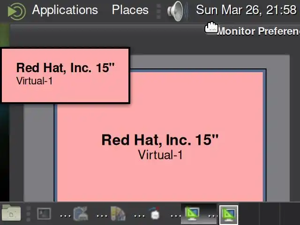
Task: Click the Monitor Preferences window title
Action: pos(259,31)
